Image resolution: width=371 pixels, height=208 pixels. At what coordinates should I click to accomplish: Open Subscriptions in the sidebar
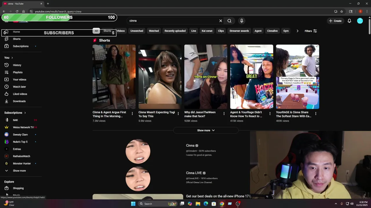pos(21,46)
